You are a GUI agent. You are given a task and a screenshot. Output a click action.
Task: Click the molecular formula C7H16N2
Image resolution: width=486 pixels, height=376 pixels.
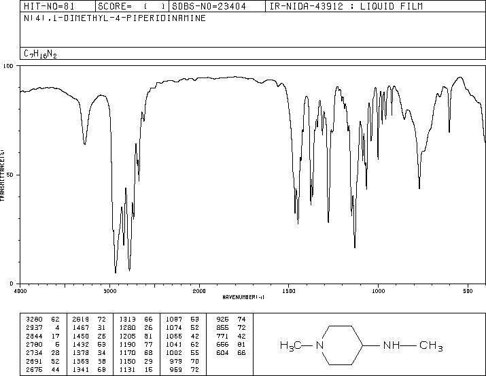[40, 54]
